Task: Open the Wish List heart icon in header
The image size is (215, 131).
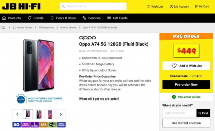Action: [149, 6]
